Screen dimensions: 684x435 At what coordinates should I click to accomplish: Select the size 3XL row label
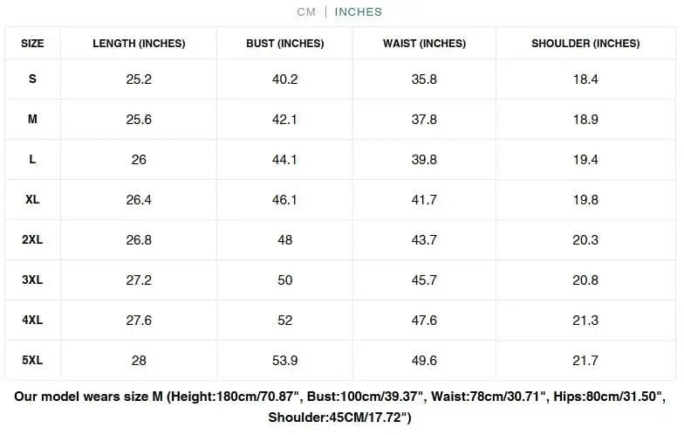point(32,280)
